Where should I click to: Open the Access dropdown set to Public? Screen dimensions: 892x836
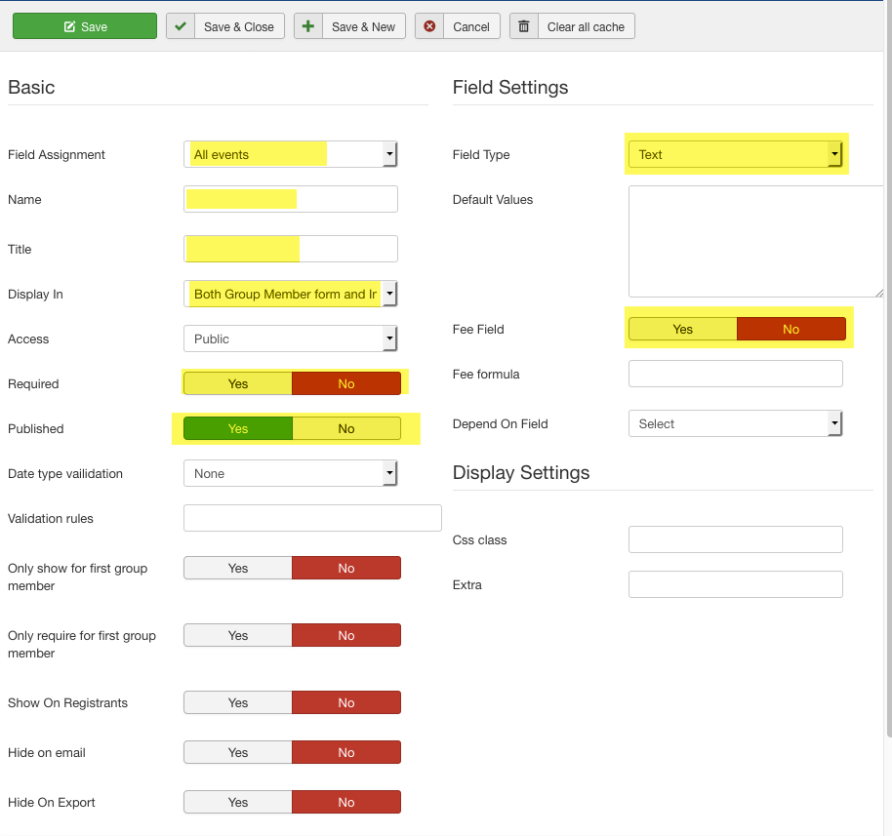point(290,338)
